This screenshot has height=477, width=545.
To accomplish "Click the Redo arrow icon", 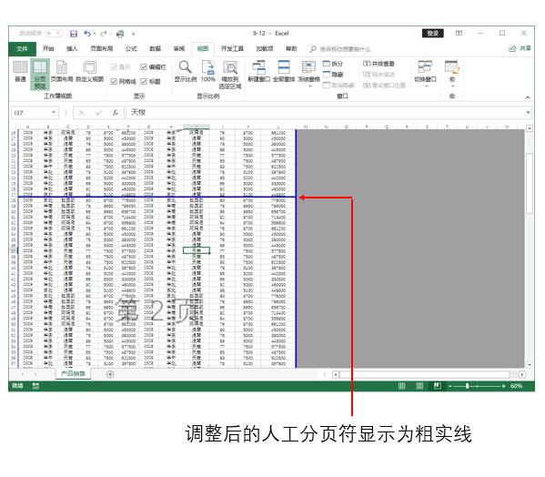I will click(x=104, y=34).
